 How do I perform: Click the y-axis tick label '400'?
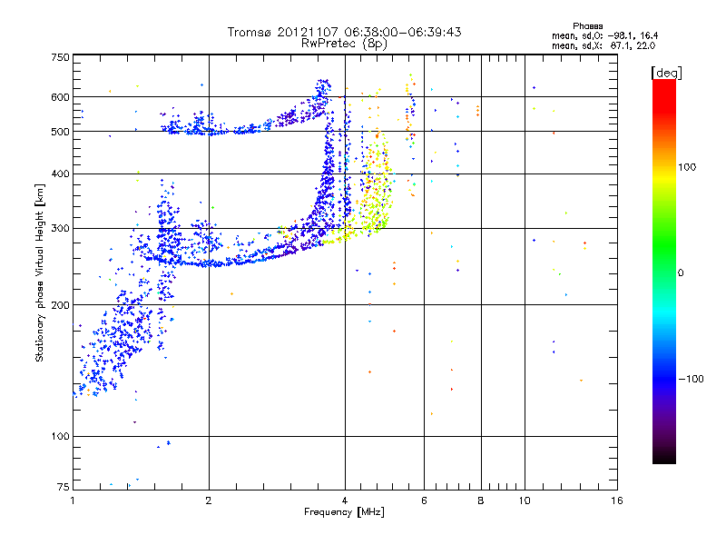click(60, 173)
